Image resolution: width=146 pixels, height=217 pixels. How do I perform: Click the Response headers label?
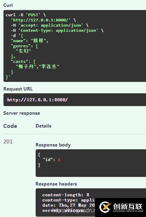[56, 184]
